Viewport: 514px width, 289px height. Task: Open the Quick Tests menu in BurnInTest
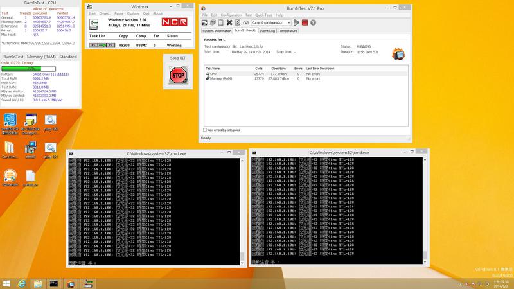click(x=263, y=15)
